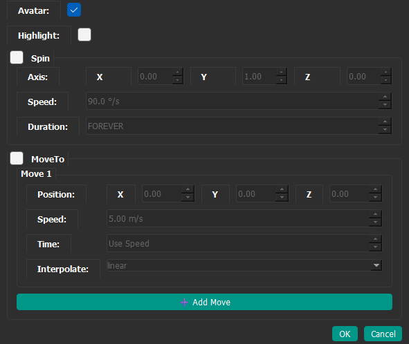Decrease Position Y with down arrow
The image size is (409, 344).
click(x=282, y=198)
